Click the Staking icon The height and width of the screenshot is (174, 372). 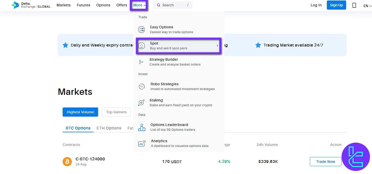tap(141, 103)
